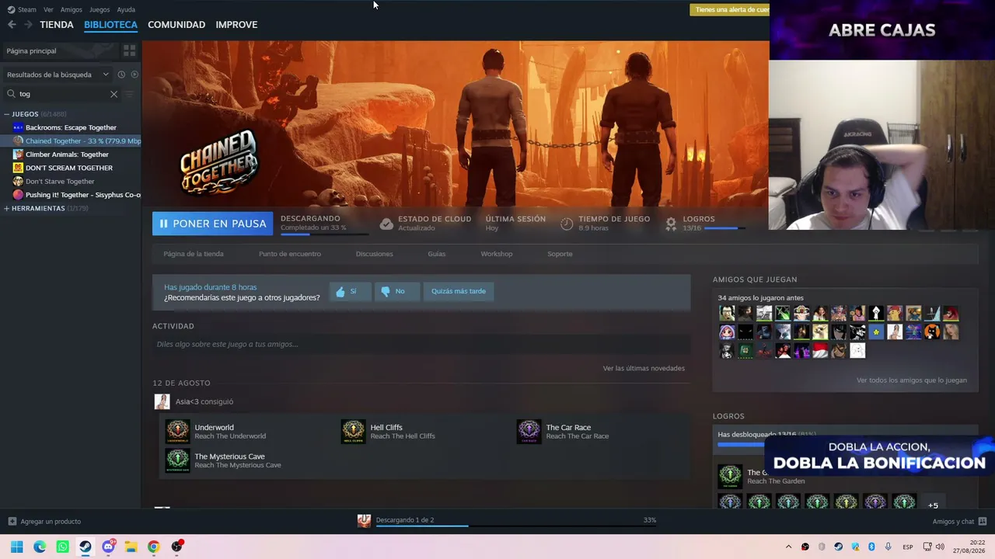
Task: Select DON'T SCREAM TOGETHER game icon
Action: pos(18,168)
